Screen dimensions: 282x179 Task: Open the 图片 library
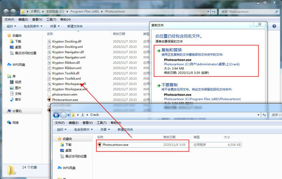click(x=16, y=88)
